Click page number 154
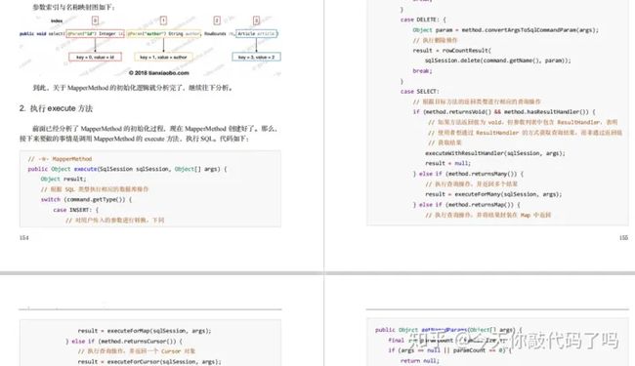This screenshot has width=635, height=366. (23, 238)
